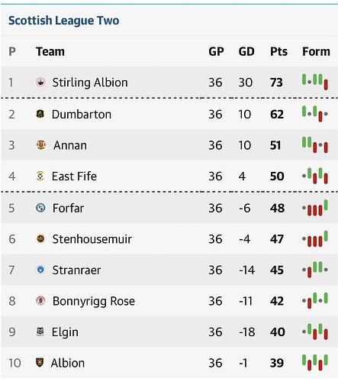Click the Bonnyrigg Rose crest icon
The image size is (338, 382).
point(40,301)
